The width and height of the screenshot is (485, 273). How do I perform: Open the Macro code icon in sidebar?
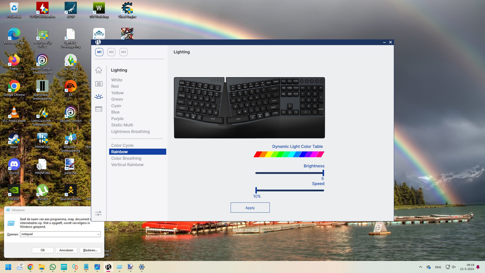pos(99,109)
